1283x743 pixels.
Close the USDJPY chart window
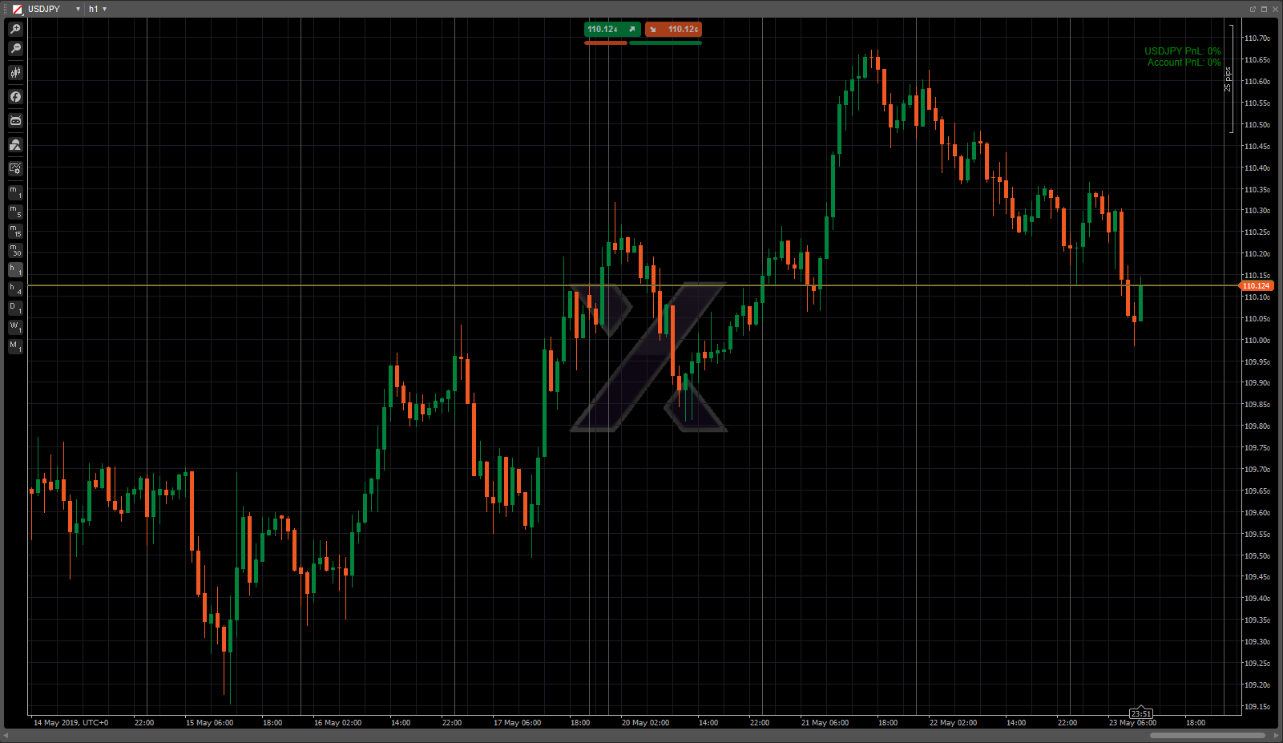coord(1275,10)
